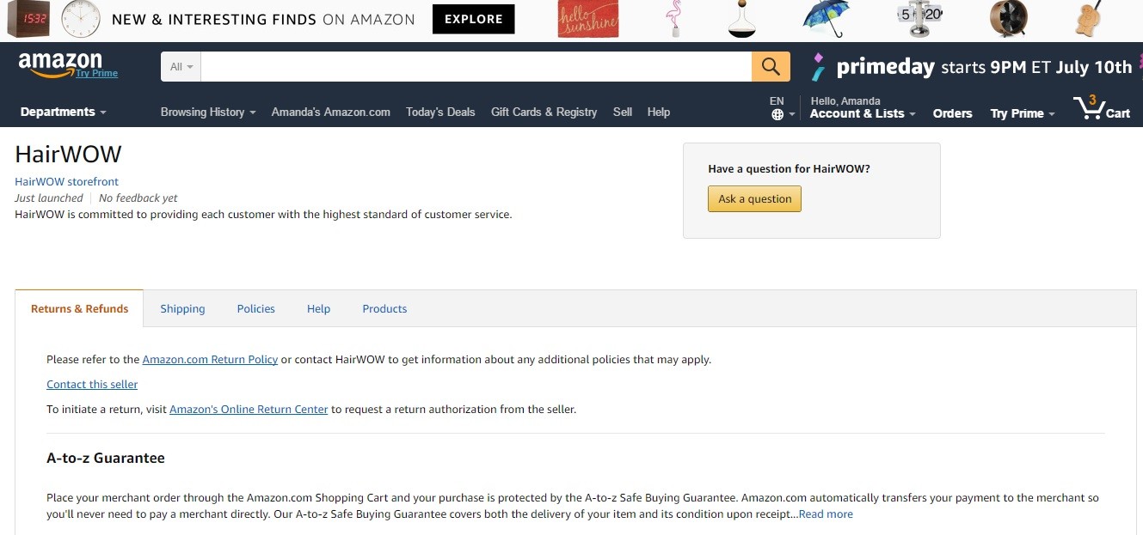This screenshot has height=535, width=1143.
Task: Click inside the Amazon search field
Action: [476, 67]
